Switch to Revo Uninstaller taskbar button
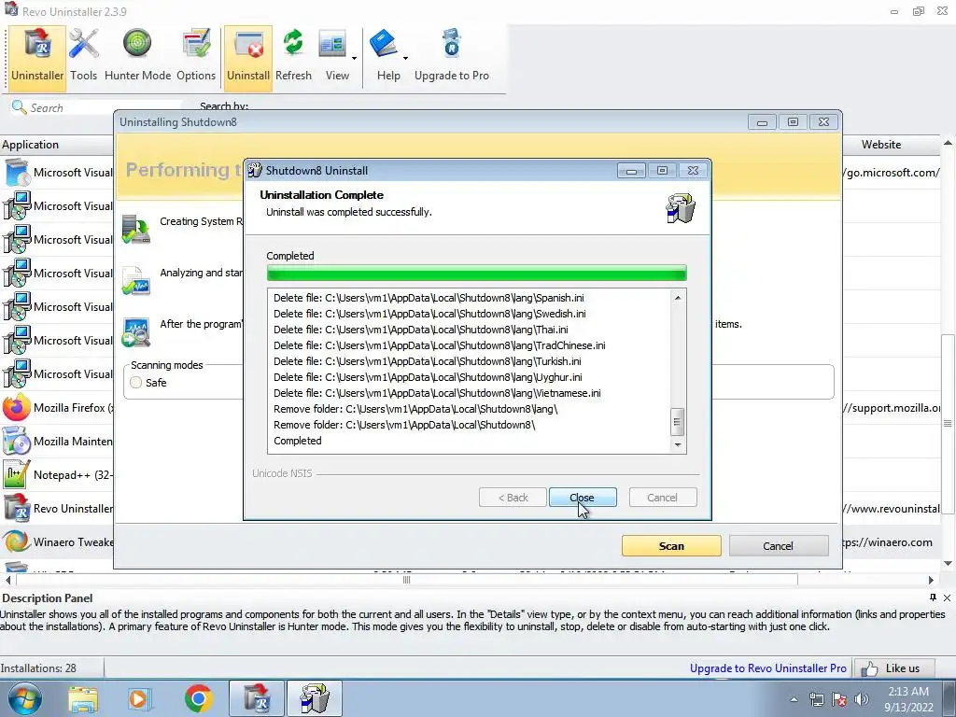The height and width of the screenshot is (717, 956). pyautogui.click(x=257, y=698)
